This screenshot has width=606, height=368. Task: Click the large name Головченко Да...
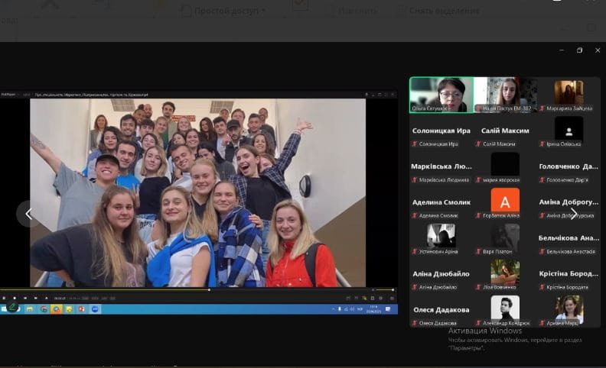click(x=569, y=166)
